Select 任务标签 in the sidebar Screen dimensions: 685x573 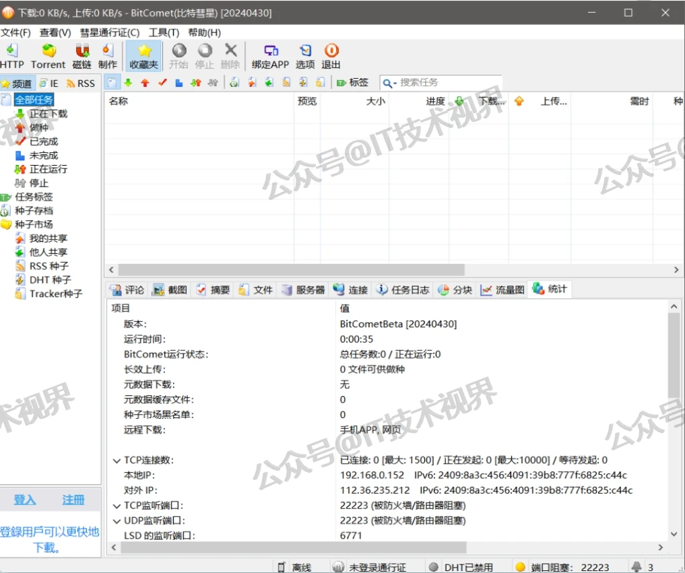(x=34, y=197)
